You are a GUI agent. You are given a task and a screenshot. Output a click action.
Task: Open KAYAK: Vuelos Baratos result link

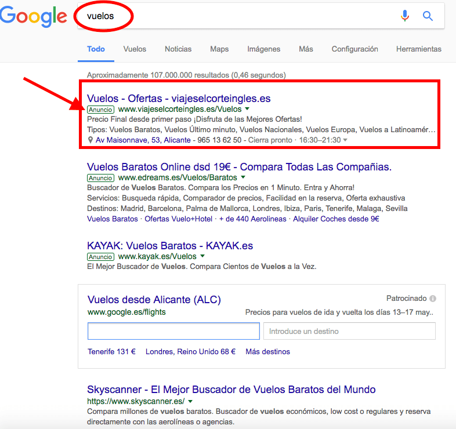(x=170, y=246)
